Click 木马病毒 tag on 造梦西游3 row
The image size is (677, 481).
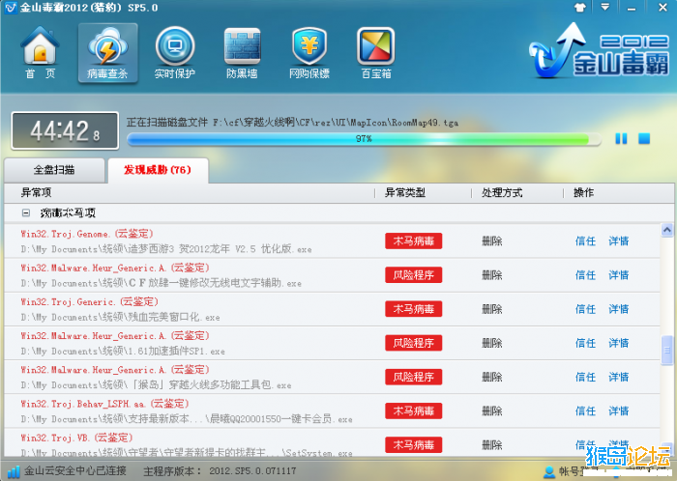point(414,240)
